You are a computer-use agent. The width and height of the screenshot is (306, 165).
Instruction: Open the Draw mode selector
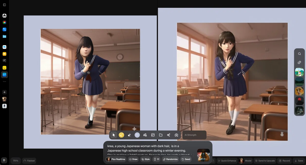coord(133,159)
